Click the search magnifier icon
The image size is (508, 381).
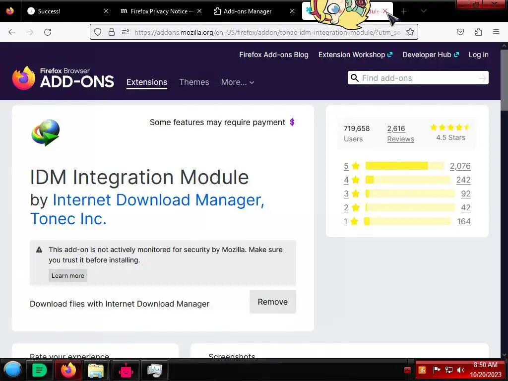tap(354, 78)
